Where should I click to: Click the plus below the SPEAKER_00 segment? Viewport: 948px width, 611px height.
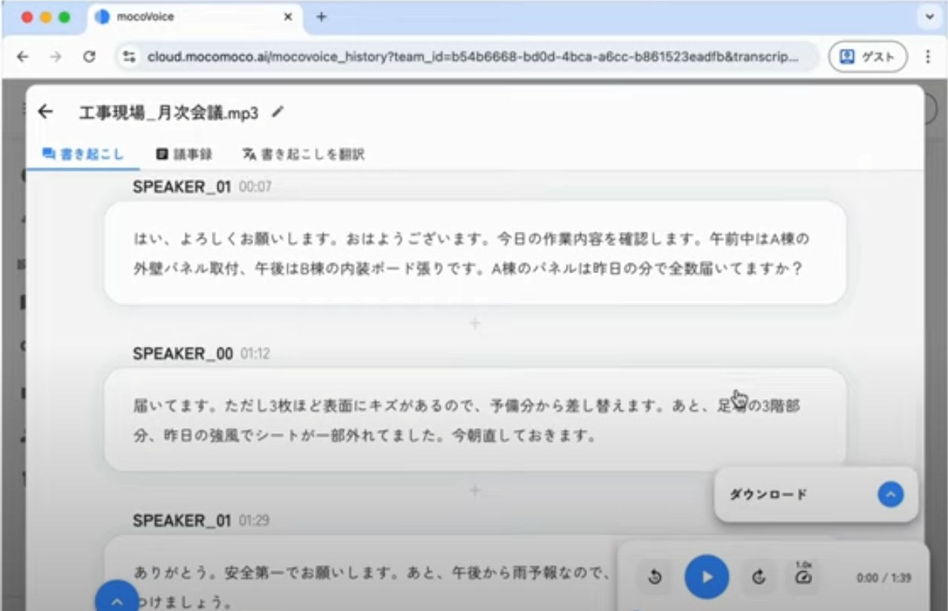coord(475,491)
